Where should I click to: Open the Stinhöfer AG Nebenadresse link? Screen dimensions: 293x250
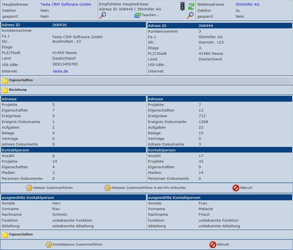(247, 4)
